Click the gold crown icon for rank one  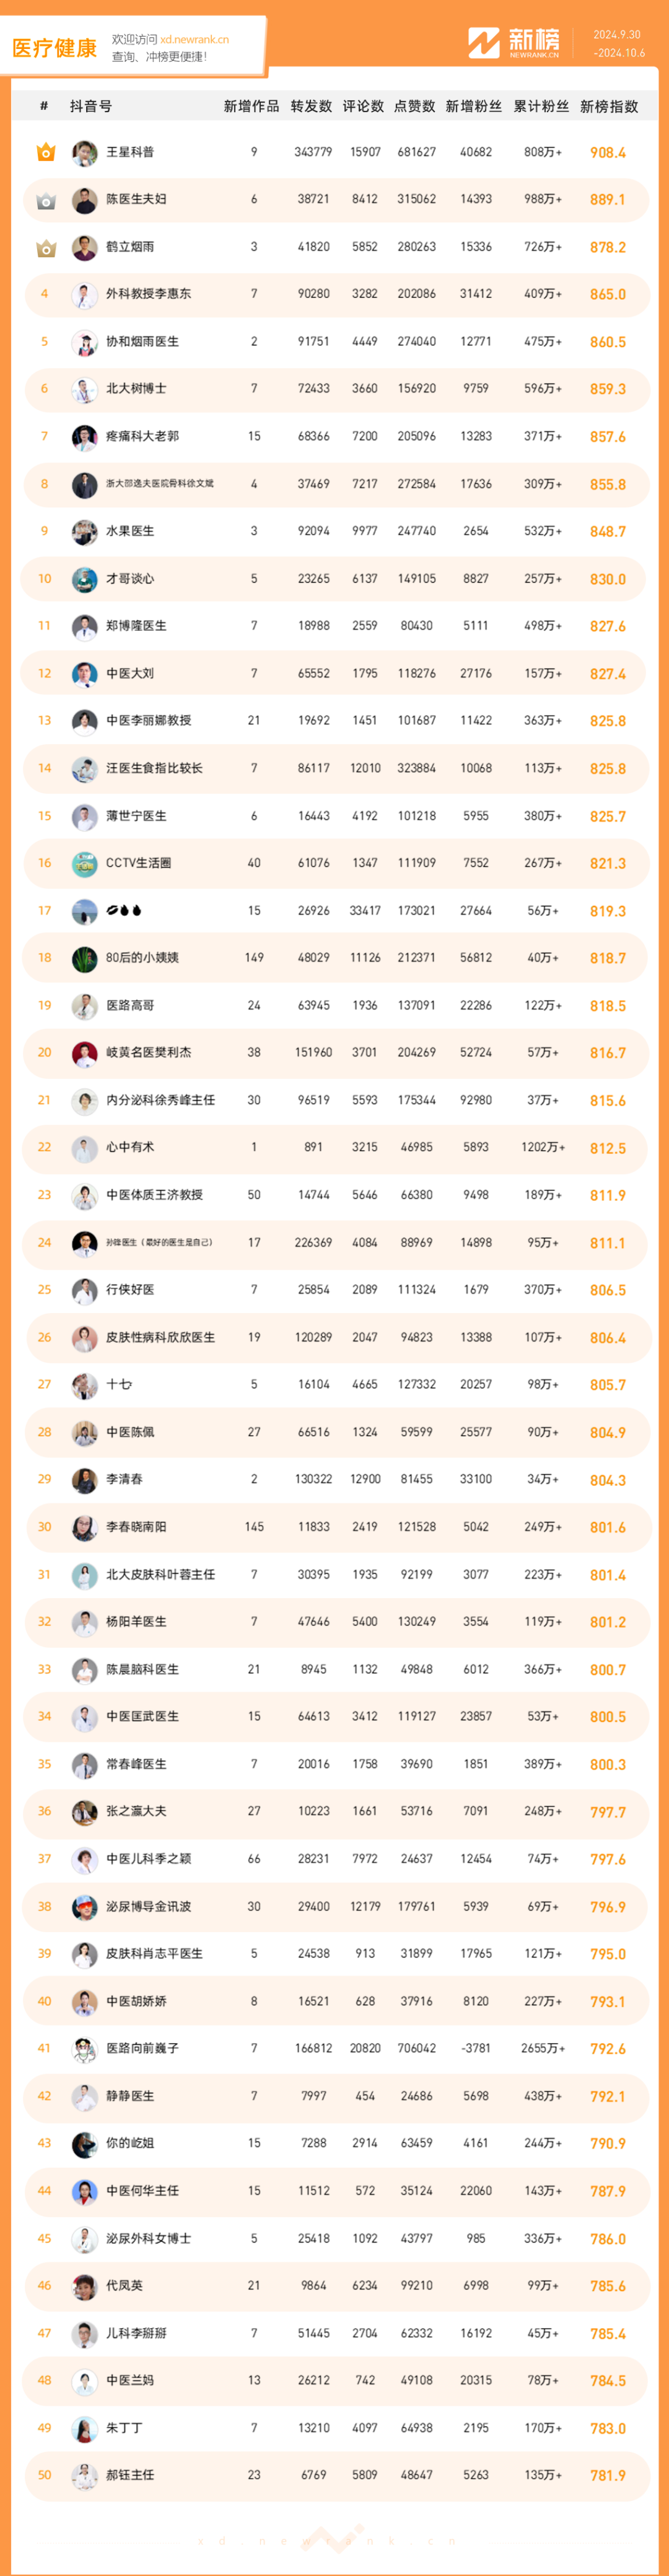pos(45,153)
